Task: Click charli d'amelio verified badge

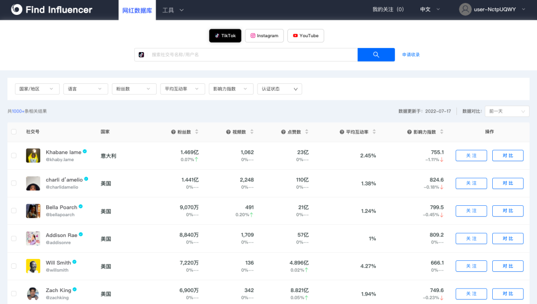Action: click(x=87, y=179)
